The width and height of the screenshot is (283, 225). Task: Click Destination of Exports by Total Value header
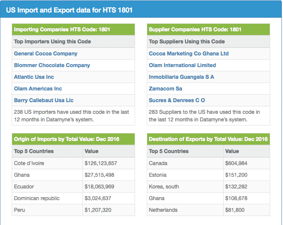point(208,139)
